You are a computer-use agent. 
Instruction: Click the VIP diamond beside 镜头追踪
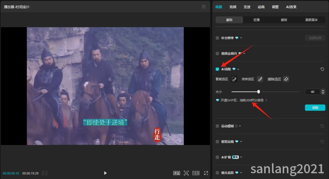click(237, 173)
